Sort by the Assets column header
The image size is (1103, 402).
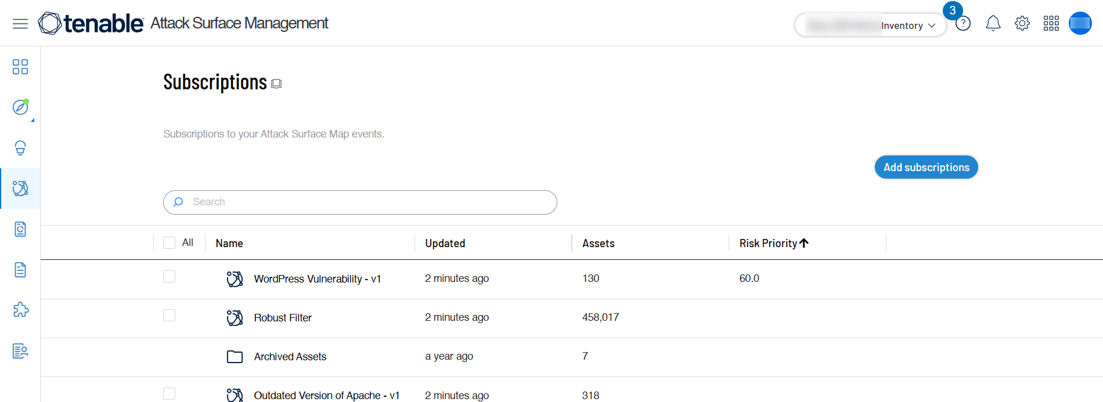click(x=599, y=244)
